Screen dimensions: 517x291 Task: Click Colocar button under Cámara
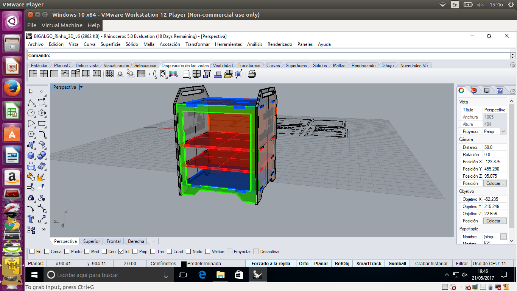point(495,183)
